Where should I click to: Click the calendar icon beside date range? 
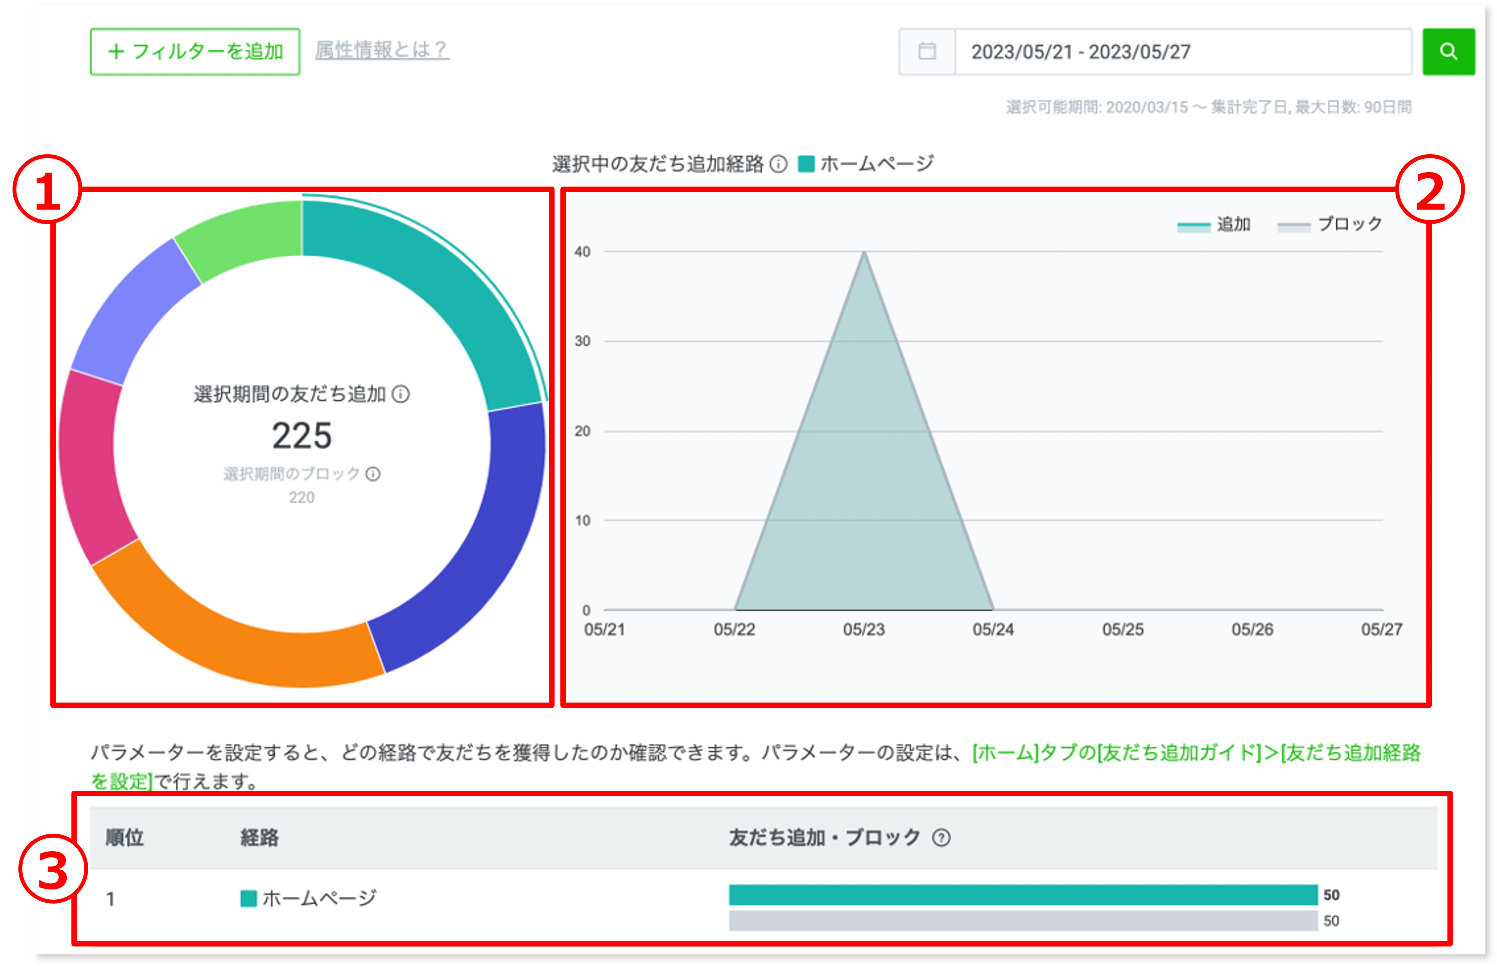coord(927,52)
